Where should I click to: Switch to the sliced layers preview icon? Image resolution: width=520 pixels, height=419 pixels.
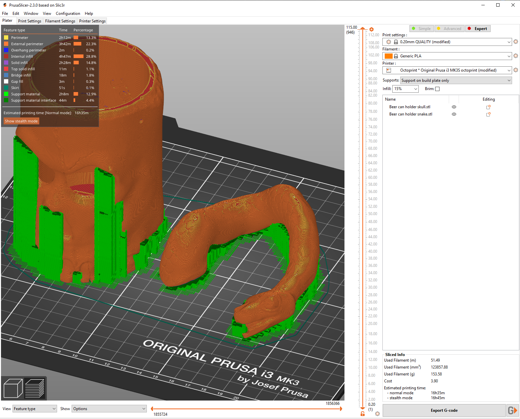point(35,388)
